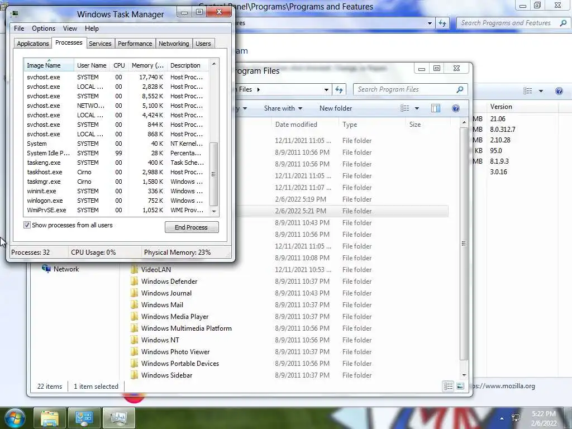Open the Share with dropdown
The image size is (572, 429).
pos(283,108)
